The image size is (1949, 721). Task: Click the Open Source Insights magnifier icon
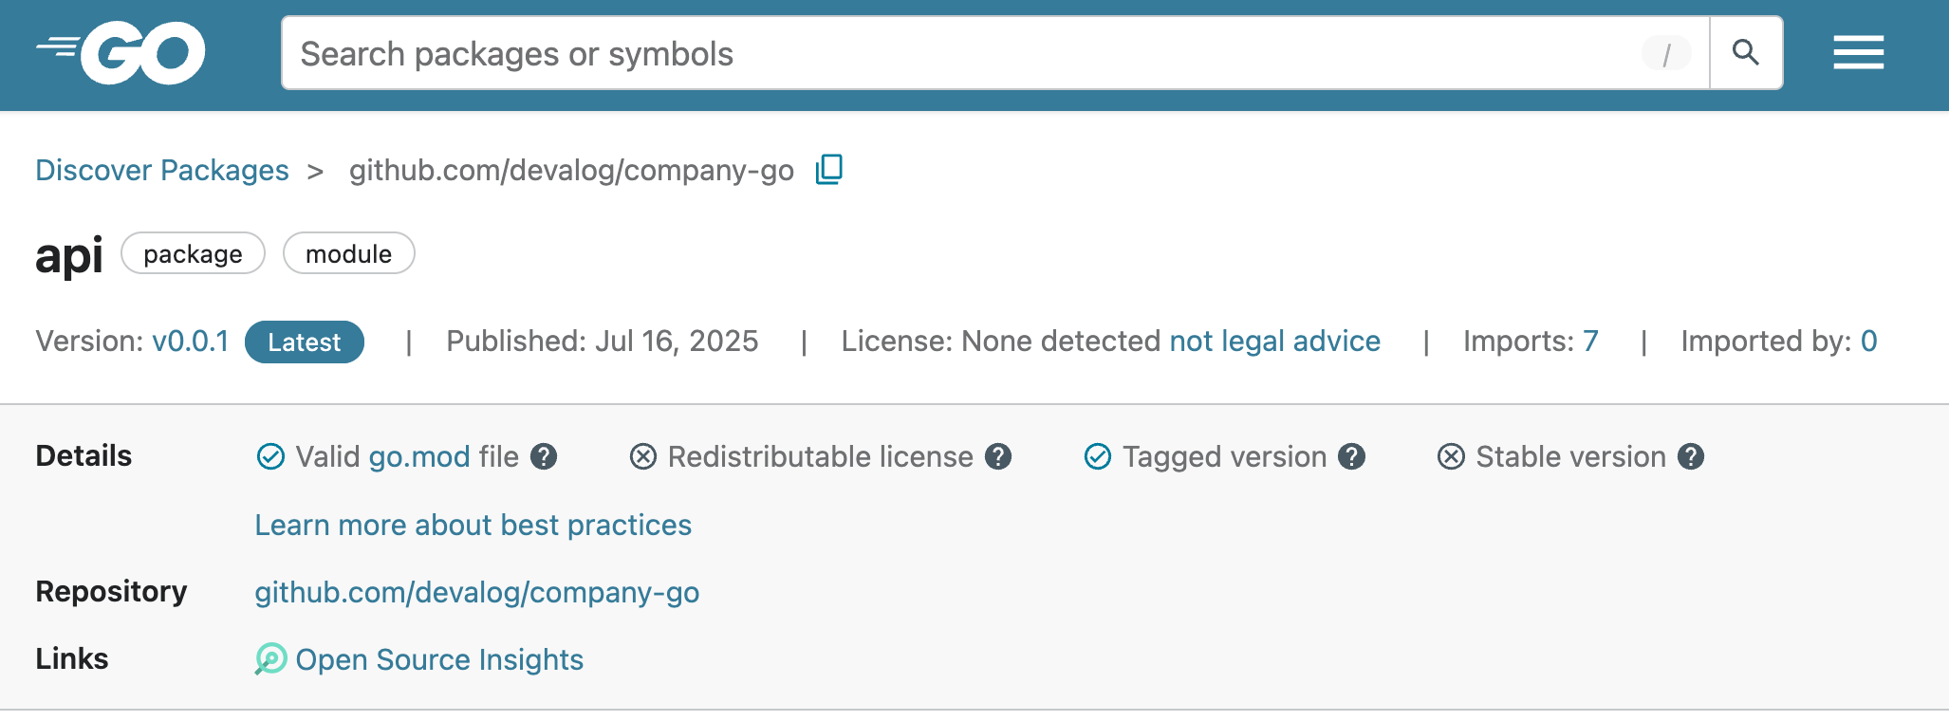point(271,658)
